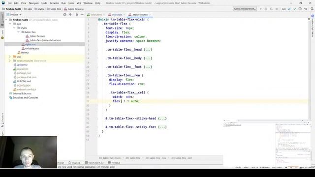Click the Search Everywhere magnifier icon
This screenshot has width=315, height=177.
point(312,9)
